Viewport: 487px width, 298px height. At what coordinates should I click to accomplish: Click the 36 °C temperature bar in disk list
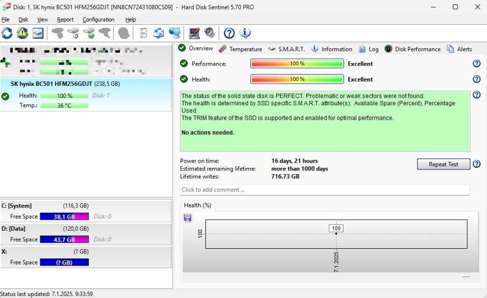click(x=64, y=105)
